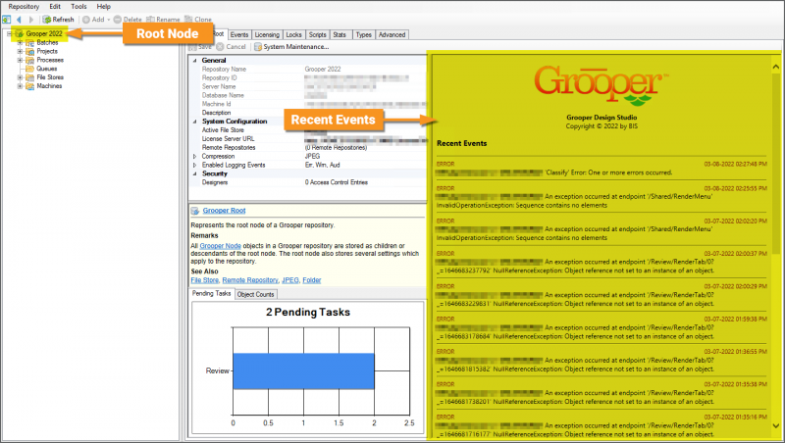This screenshot has width=785, height=443.
Task: Open the Grooper Root help link
Action: (x=225, y=211)
